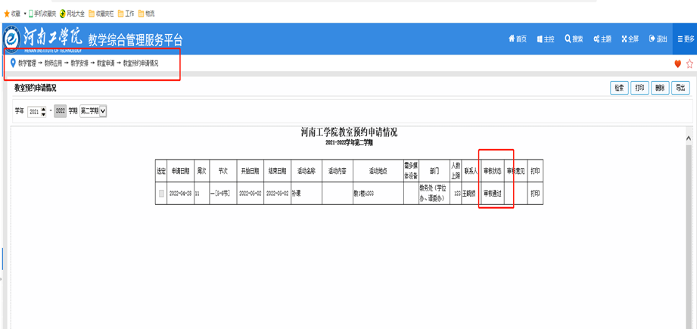The image size is (697, 329).
Task: Click the 搜索 search icon
Action: coord(574,39)
